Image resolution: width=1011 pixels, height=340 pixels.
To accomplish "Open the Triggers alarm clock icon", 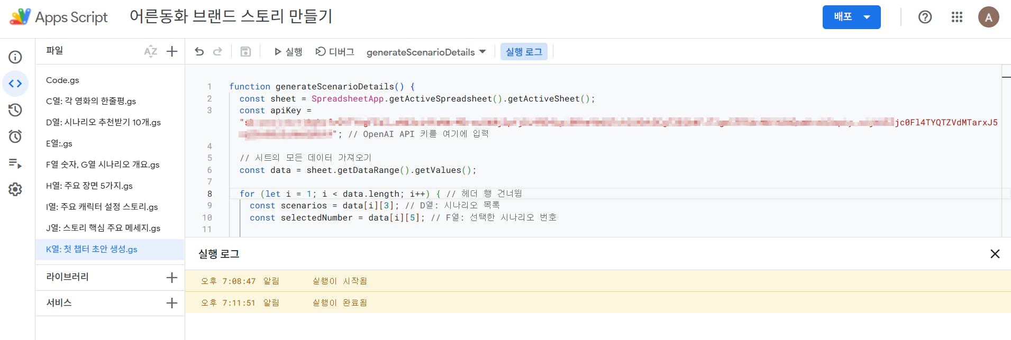I will [15, 136].
